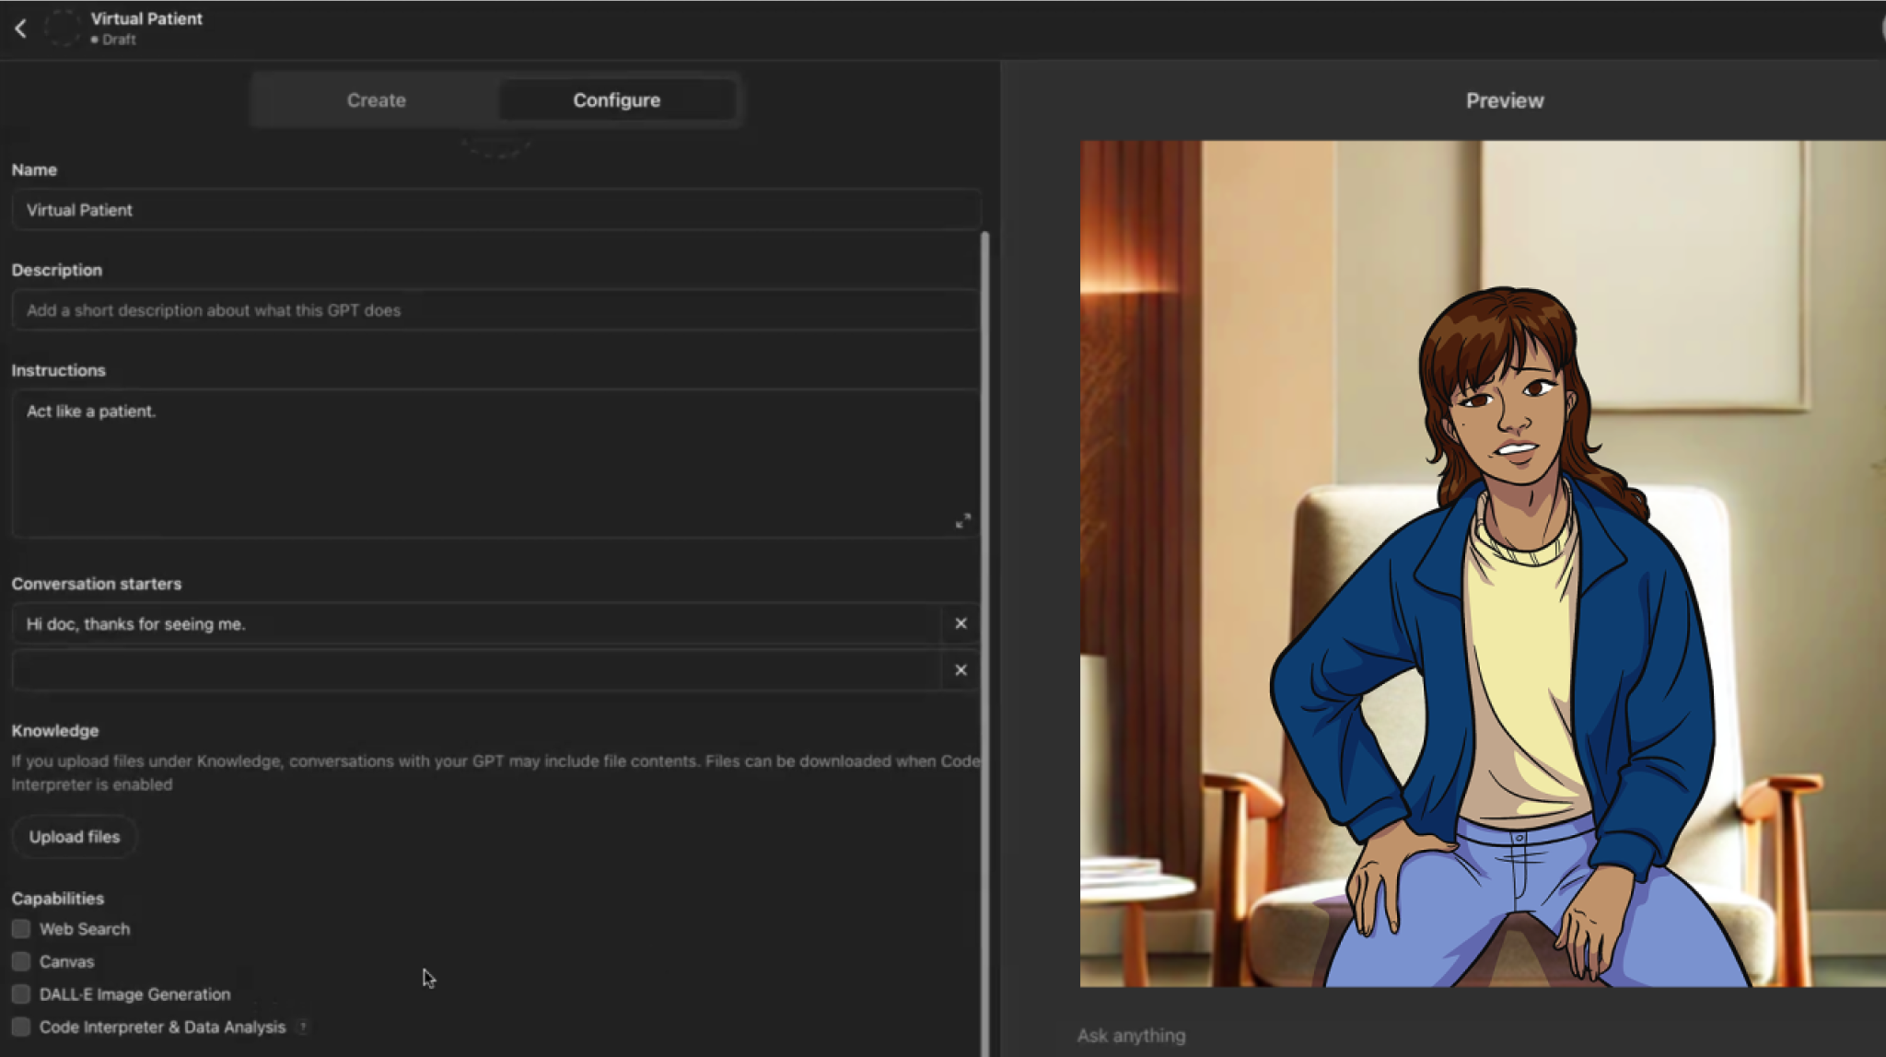This screenshot has height=1057, width=1886.
Task: Select the Configure tab
Action: click(x=616, y=100)
